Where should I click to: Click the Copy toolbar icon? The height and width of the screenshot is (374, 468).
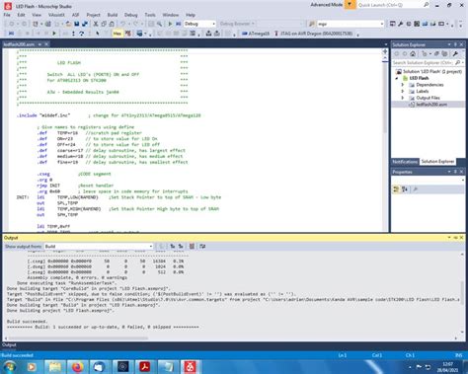coord(104,24)
